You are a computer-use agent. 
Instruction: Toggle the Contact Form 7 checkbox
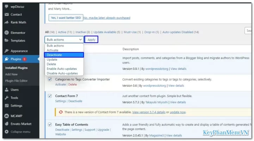click(50, 96)
